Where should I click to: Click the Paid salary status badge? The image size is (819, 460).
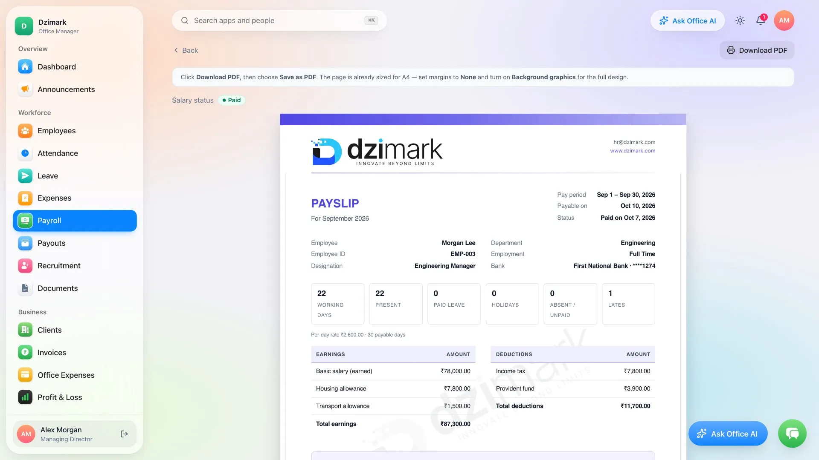232,100
